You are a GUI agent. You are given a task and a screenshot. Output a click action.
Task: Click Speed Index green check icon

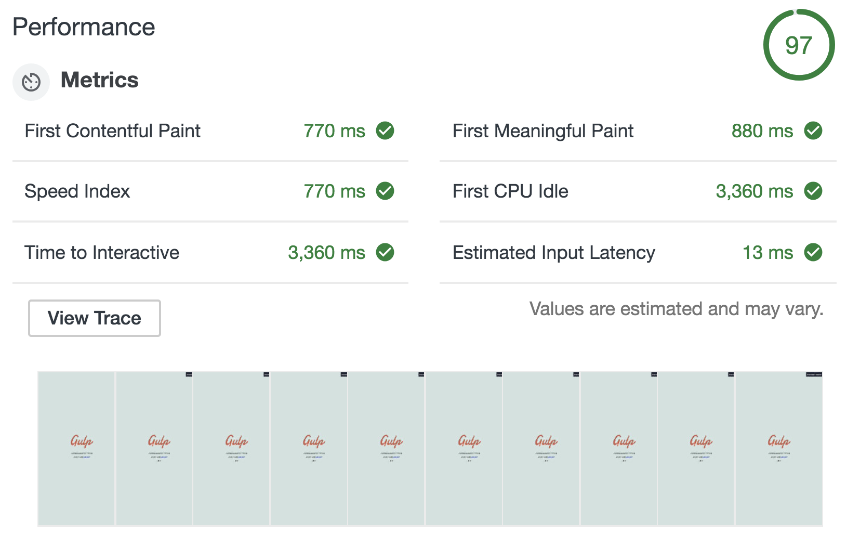click(x=385, y=191)
